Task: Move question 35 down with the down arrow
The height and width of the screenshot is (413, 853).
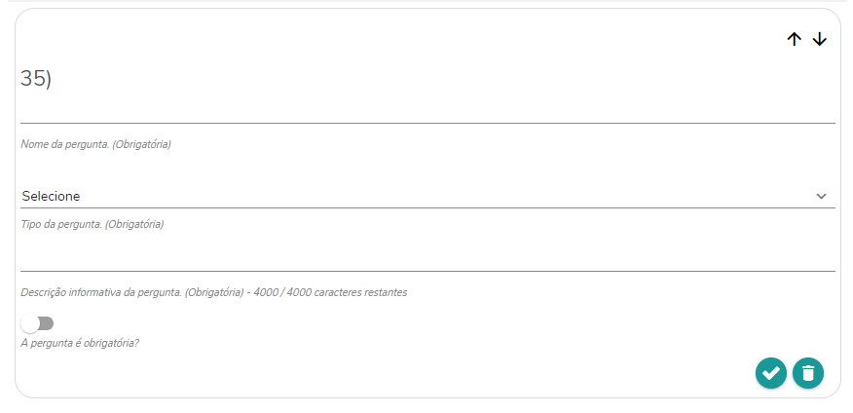Action: click(819, 39)
